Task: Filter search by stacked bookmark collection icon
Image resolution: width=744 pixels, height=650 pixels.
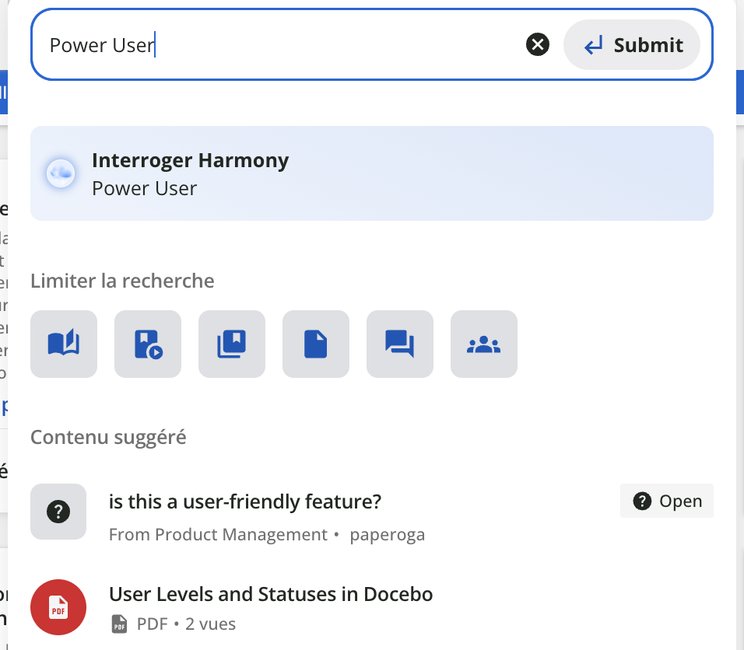Action: [x=232, y=344]
